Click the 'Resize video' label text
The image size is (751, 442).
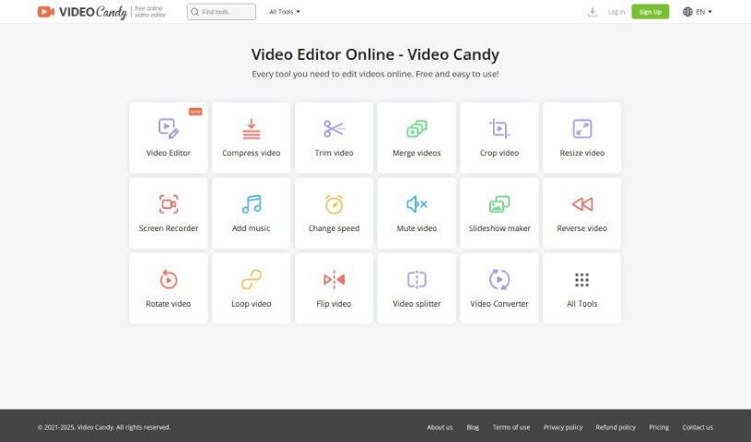582,153
